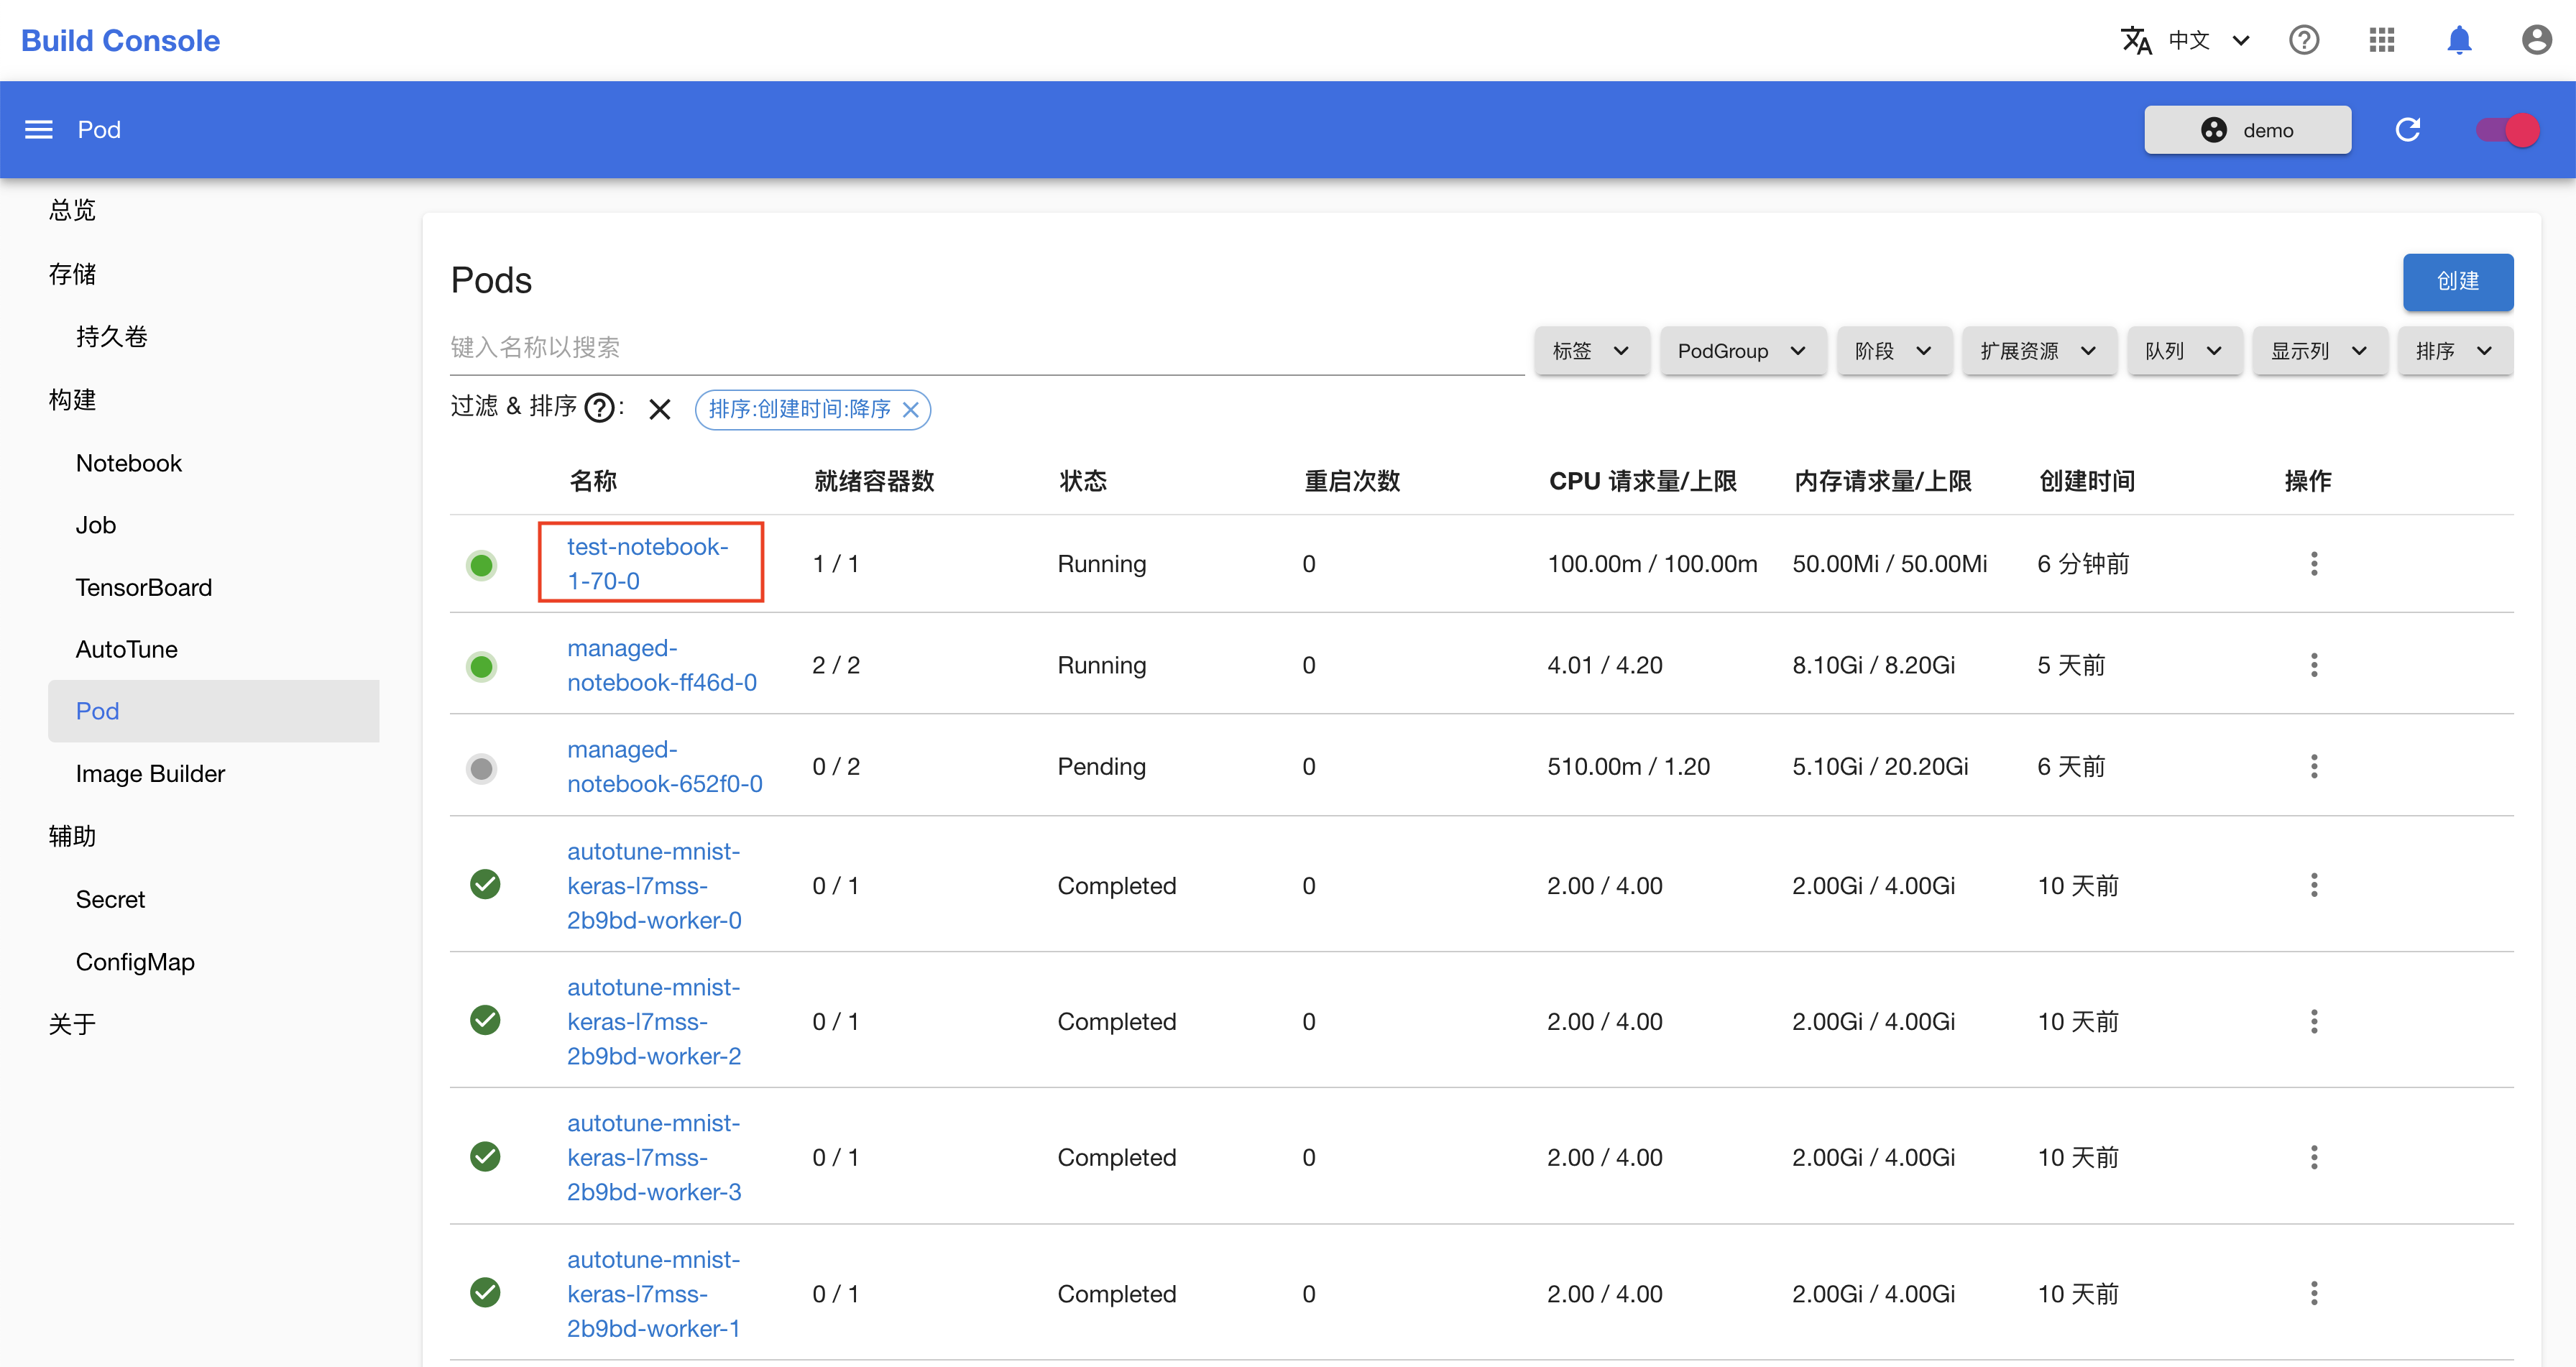
Task: Open actions menu for autotune worker-0 row
Action: click(2314, 885)
